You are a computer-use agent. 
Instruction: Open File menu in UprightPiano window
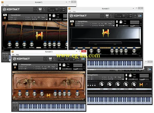click(70, 11)
